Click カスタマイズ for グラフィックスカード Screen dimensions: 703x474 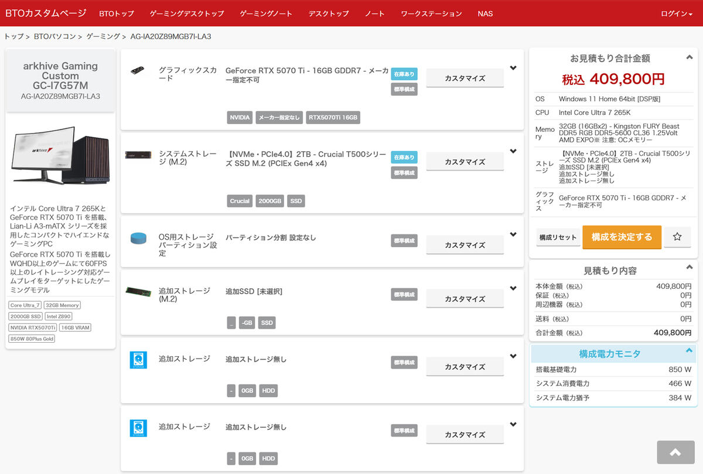[465, 78]
